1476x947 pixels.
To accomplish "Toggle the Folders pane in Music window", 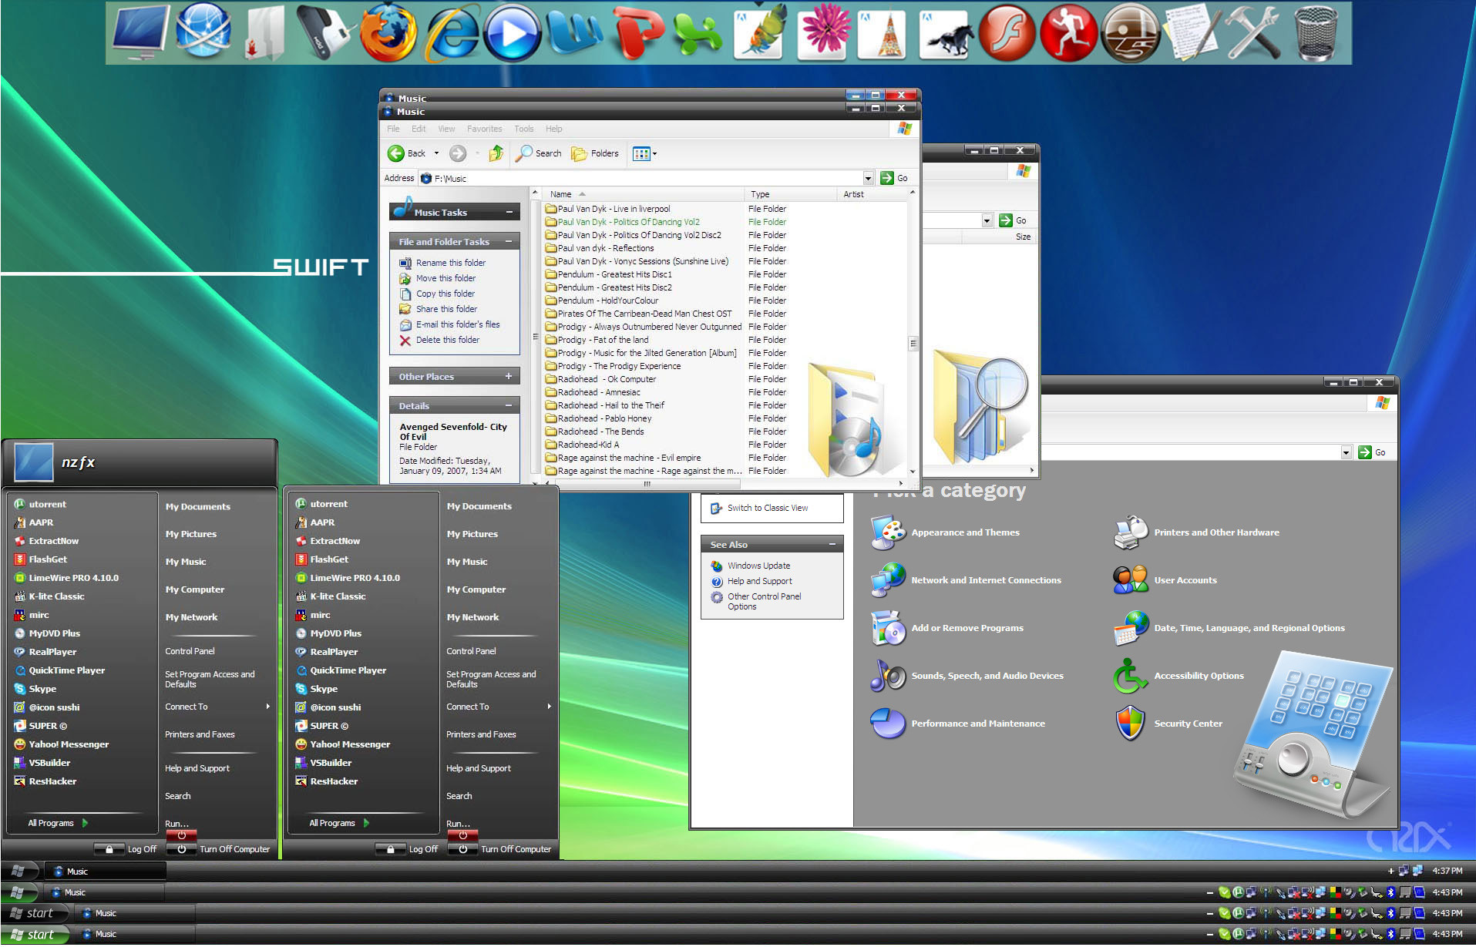I will [x=595, y=153].
